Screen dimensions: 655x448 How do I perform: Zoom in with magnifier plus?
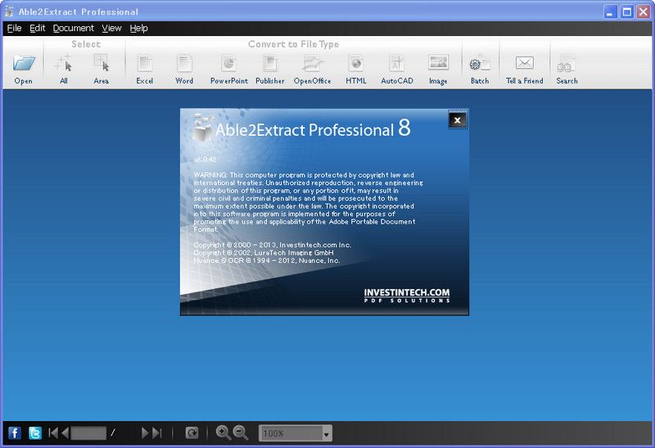tap(223, 432)
